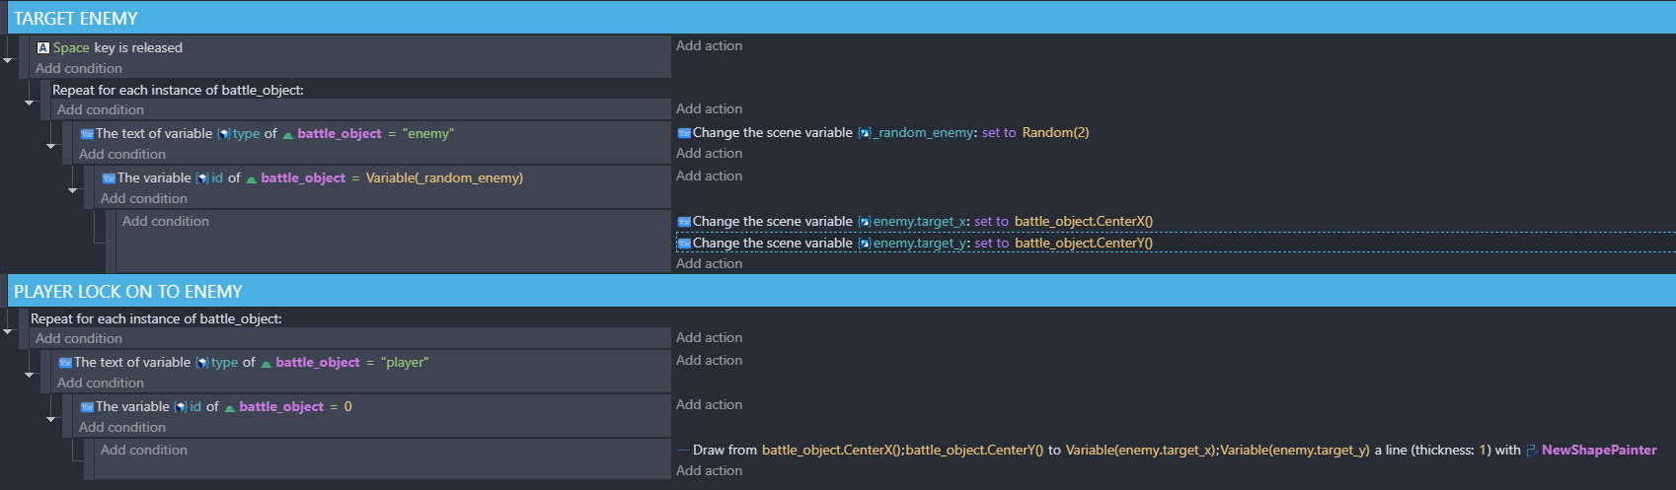This screenshot has height=490, width=1676.
Task: Add condition under second Repeat in PLAYER LOCK
Action: coord(79,338)
